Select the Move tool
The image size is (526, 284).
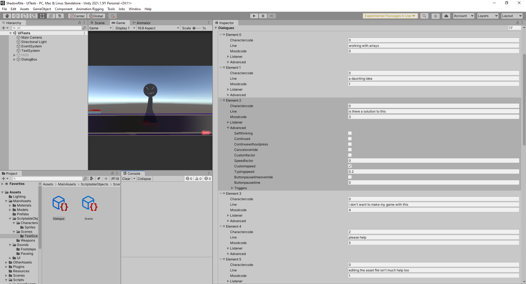[x=16, y=16]
